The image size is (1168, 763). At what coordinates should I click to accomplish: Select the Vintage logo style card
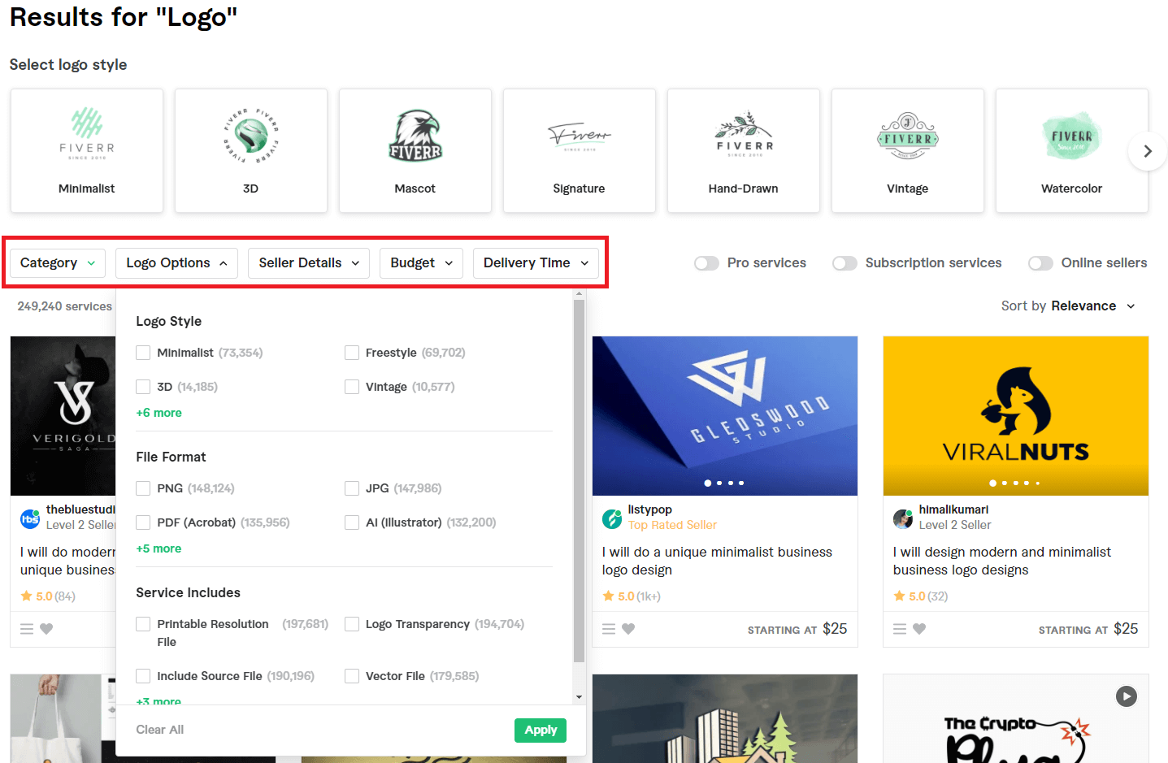[908, 151]
